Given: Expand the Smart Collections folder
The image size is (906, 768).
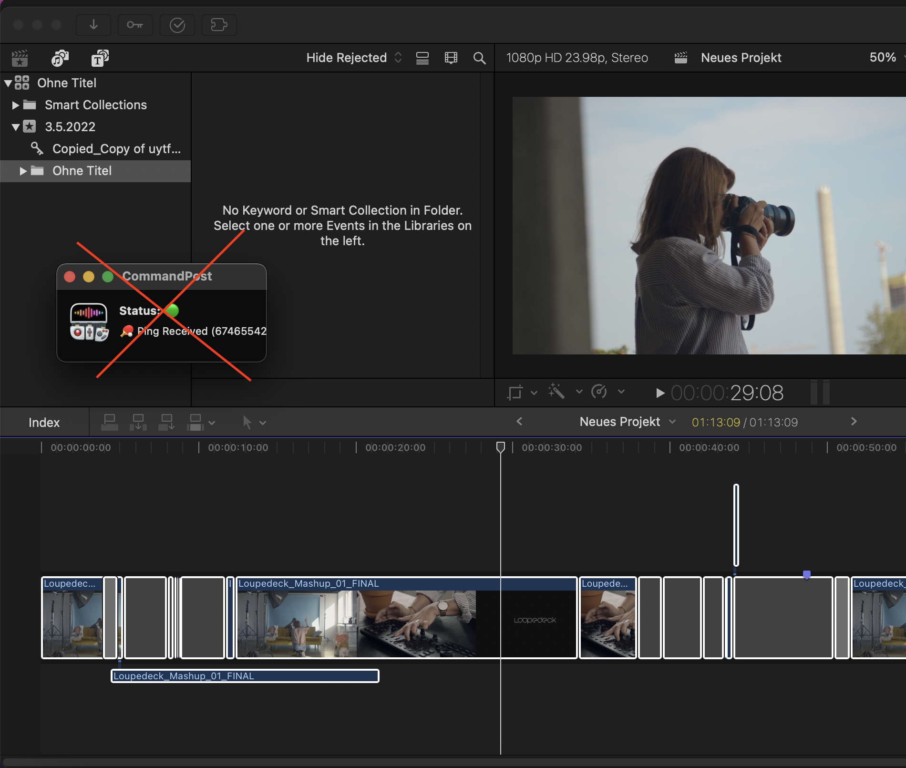Looking at the screenshot, I should click(x=15, y=105).
